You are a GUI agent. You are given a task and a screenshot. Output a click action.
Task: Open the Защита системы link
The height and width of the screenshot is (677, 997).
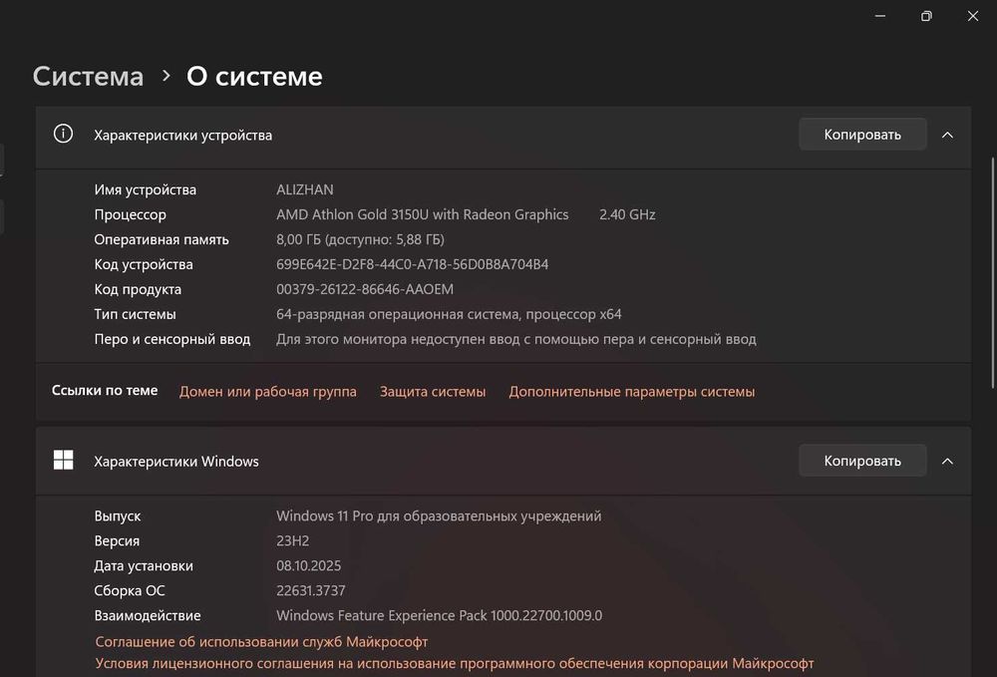433,392
